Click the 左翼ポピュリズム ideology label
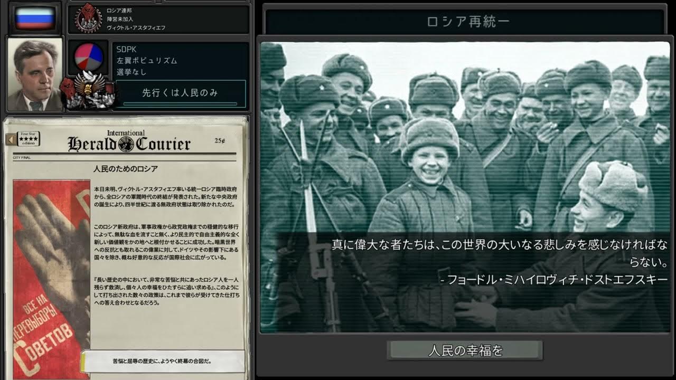 tap(147, 61)
